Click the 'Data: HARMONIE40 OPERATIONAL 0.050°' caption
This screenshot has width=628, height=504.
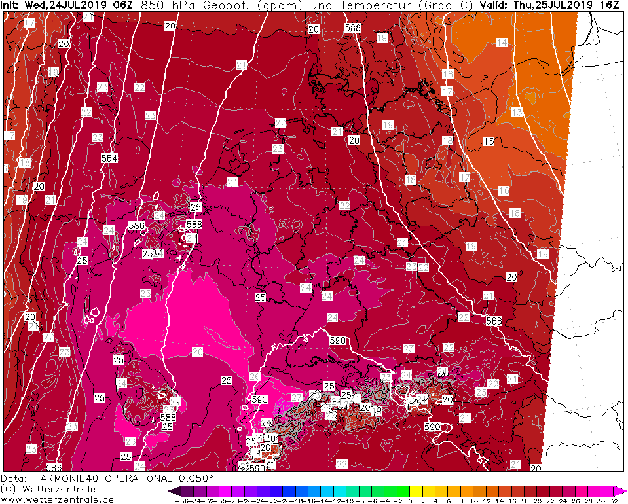pyautogui.click(x=107, y=478)
